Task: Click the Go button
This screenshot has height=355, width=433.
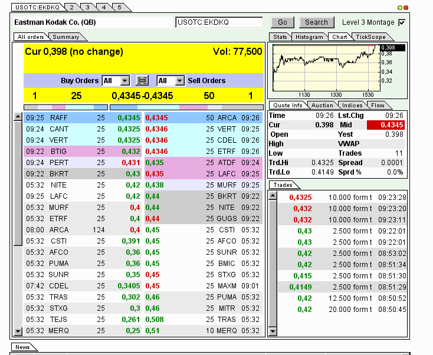Action: pyautogui.click(x=283, y=22)
